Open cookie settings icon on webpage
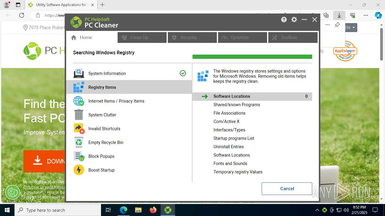The height and width of the screenshot is (216, 385). pyautogui.click(x=13, y=192)
